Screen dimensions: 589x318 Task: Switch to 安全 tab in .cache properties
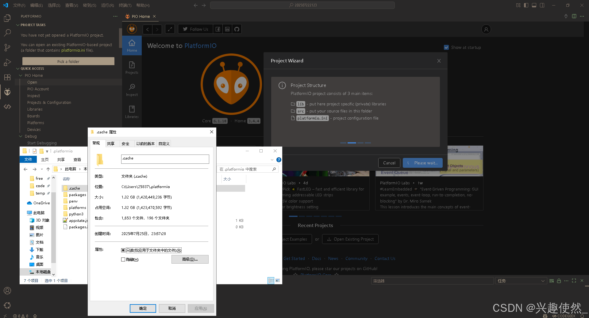point(125,143)
